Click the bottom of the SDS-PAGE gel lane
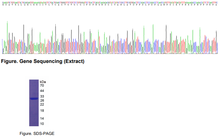This screenshot has width=222, height=137. (34, 125)
